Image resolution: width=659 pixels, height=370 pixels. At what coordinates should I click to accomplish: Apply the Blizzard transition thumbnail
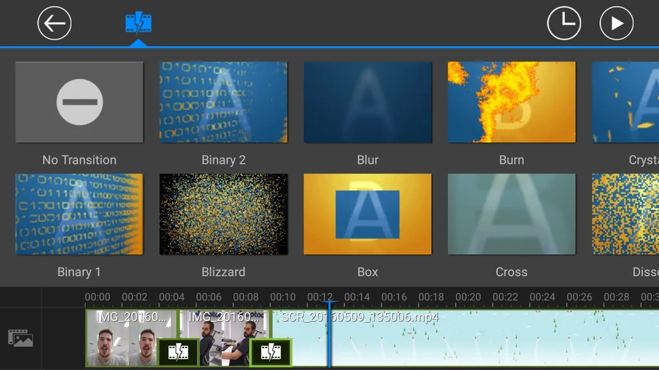coord(223,214)
